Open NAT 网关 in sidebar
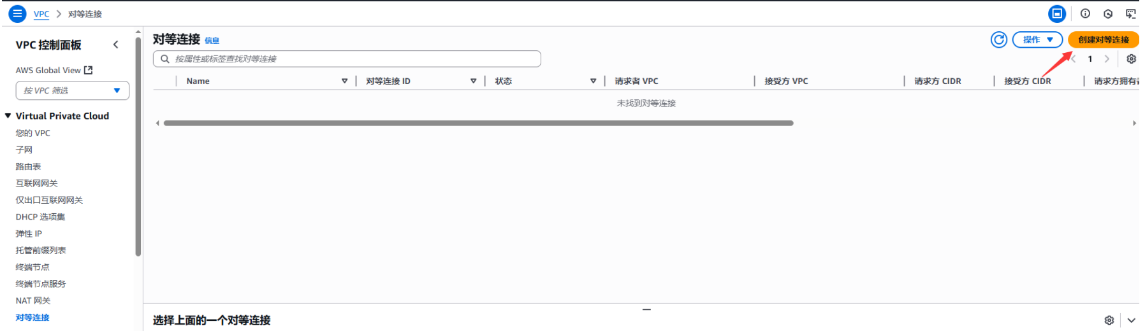 33,300
